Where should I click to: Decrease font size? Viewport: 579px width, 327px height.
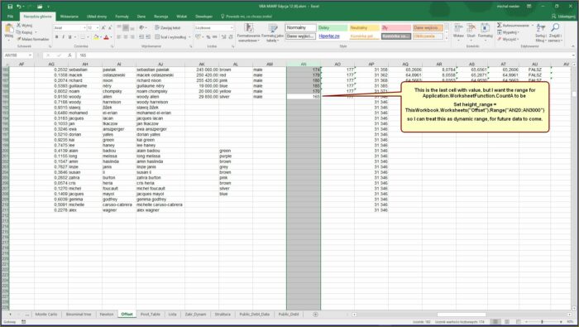(x=110, y=27)
